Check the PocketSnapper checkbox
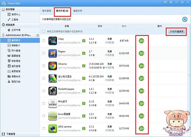 44,91
